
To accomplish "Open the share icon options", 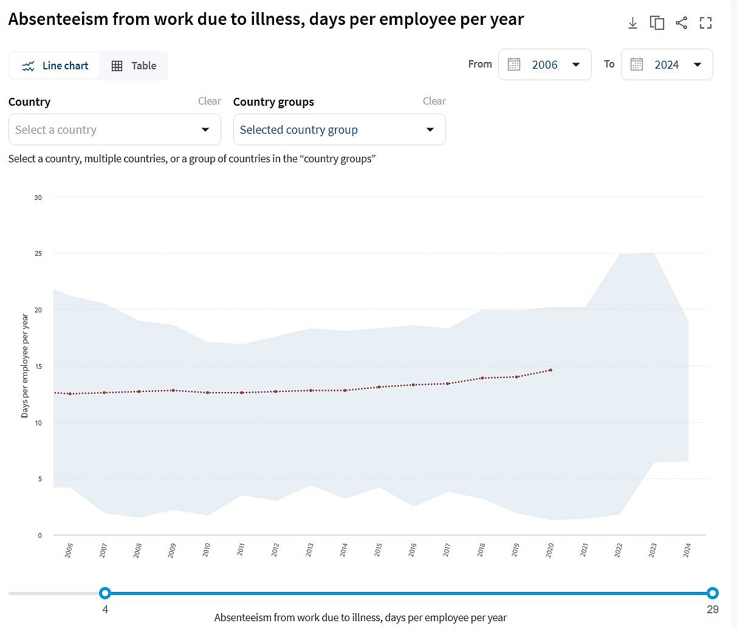I will pyautogui.click(x=681, y=22).
